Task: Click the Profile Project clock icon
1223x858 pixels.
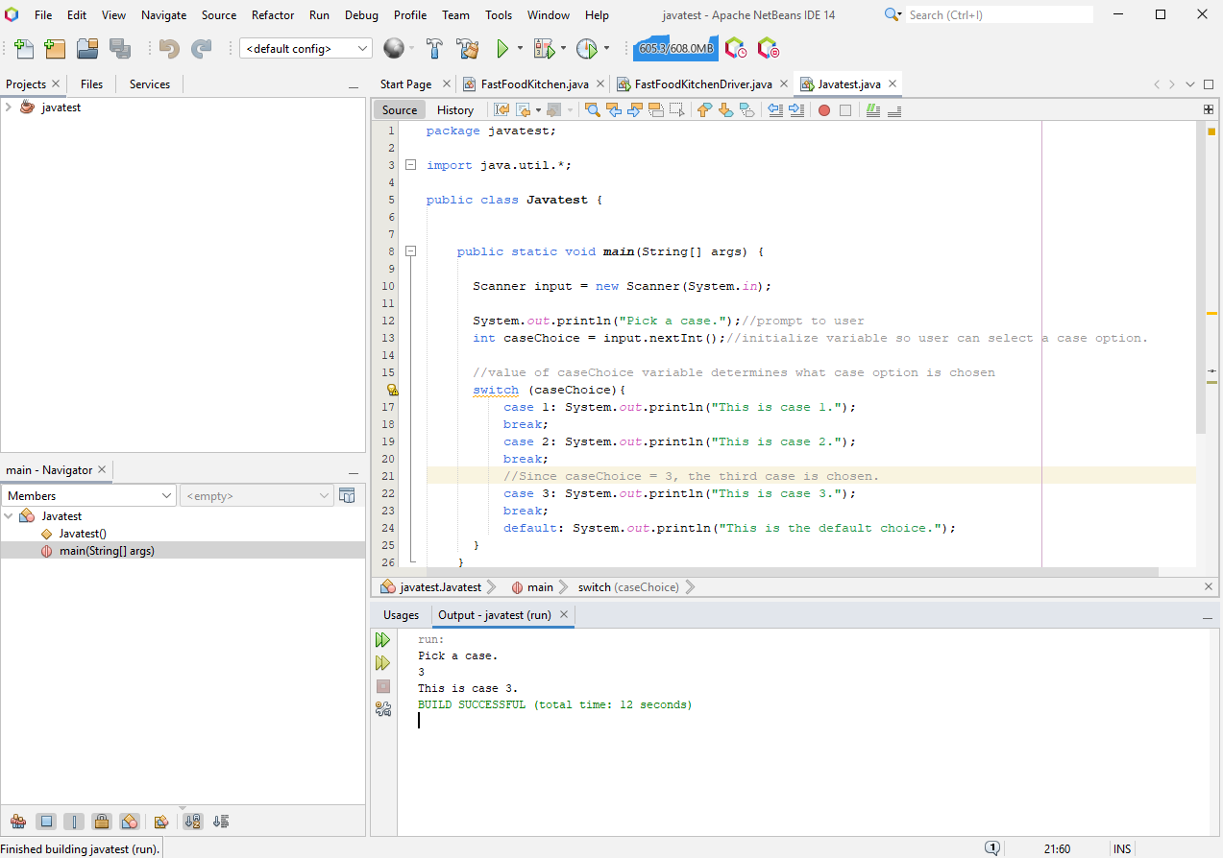Action: (x=586, y=49)
